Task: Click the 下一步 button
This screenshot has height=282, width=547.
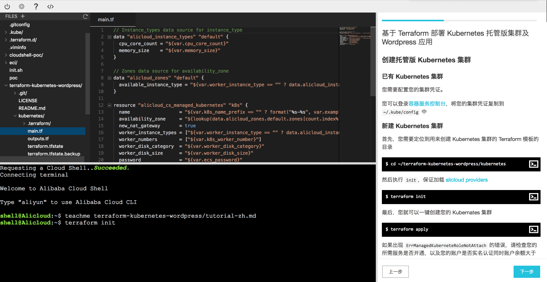Action: click(x=527, y=271)
